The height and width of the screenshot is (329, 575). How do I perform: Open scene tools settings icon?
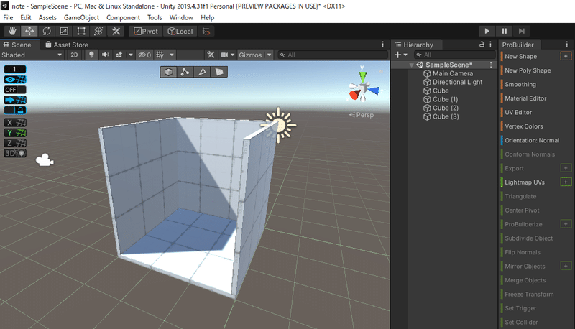(x=211, y=55)
